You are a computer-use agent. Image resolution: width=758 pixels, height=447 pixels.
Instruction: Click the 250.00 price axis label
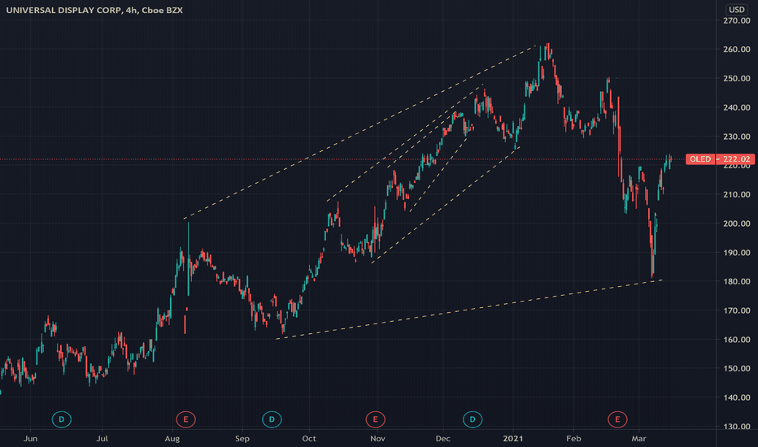point(737,78)
